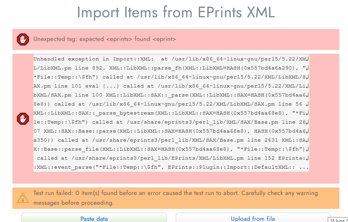Switch to the Upload from file tab
This screenshot has height=222, width=348.
(253, 219)
